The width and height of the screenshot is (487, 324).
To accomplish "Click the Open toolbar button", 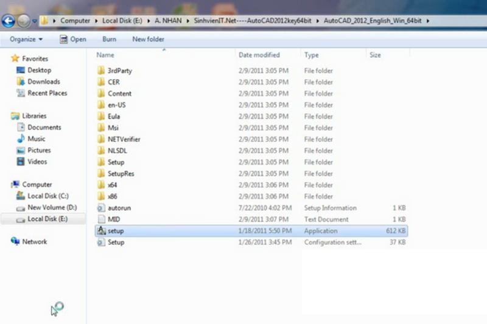I will [x=73, y=40].
